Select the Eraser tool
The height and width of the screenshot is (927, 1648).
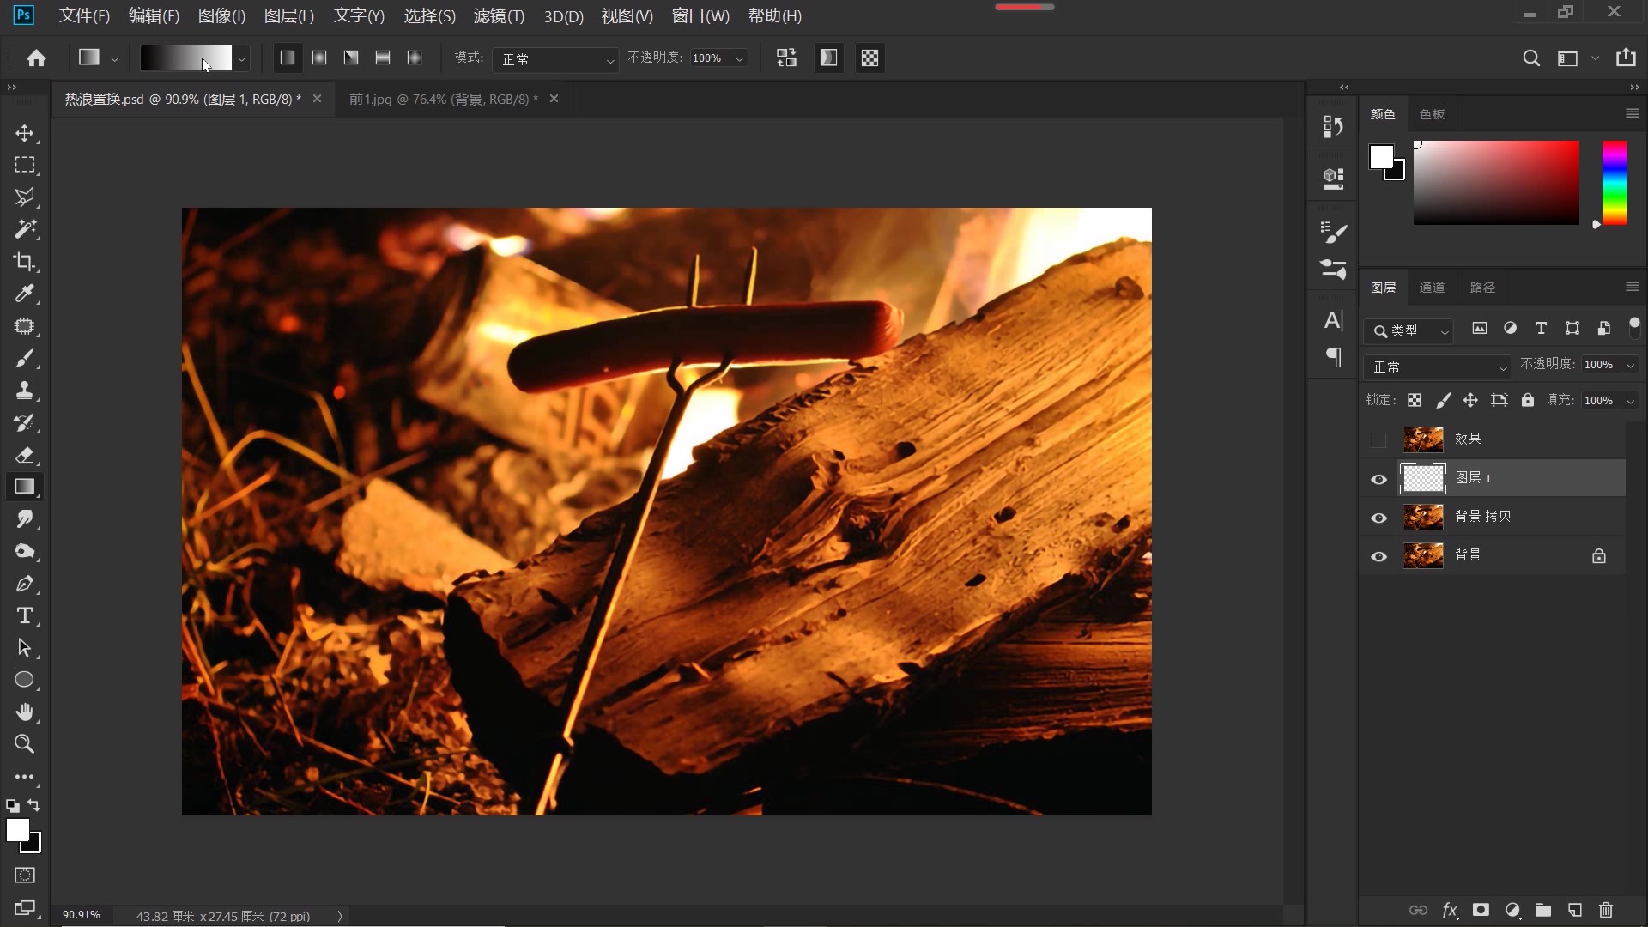pos(24,455)
